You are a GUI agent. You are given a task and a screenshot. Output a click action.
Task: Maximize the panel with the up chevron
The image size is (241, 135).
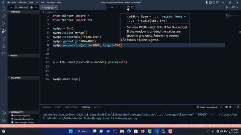(x=235, y=107)
